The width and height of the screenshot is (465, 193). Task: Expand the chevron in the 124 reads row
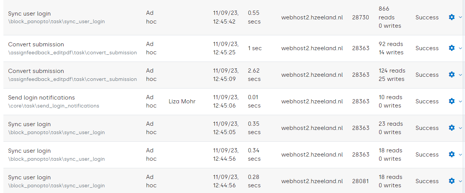pos(460,75)
